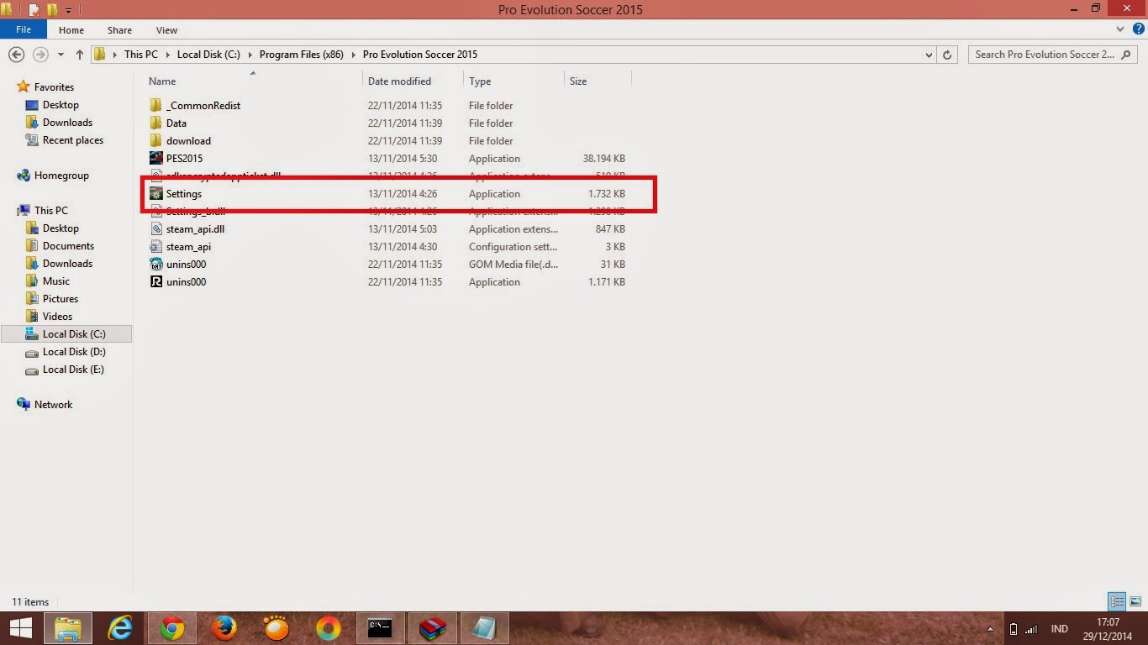Select the unins000 Application file icon
This screenshot has width=1148, height=645.
coord(155,282)
